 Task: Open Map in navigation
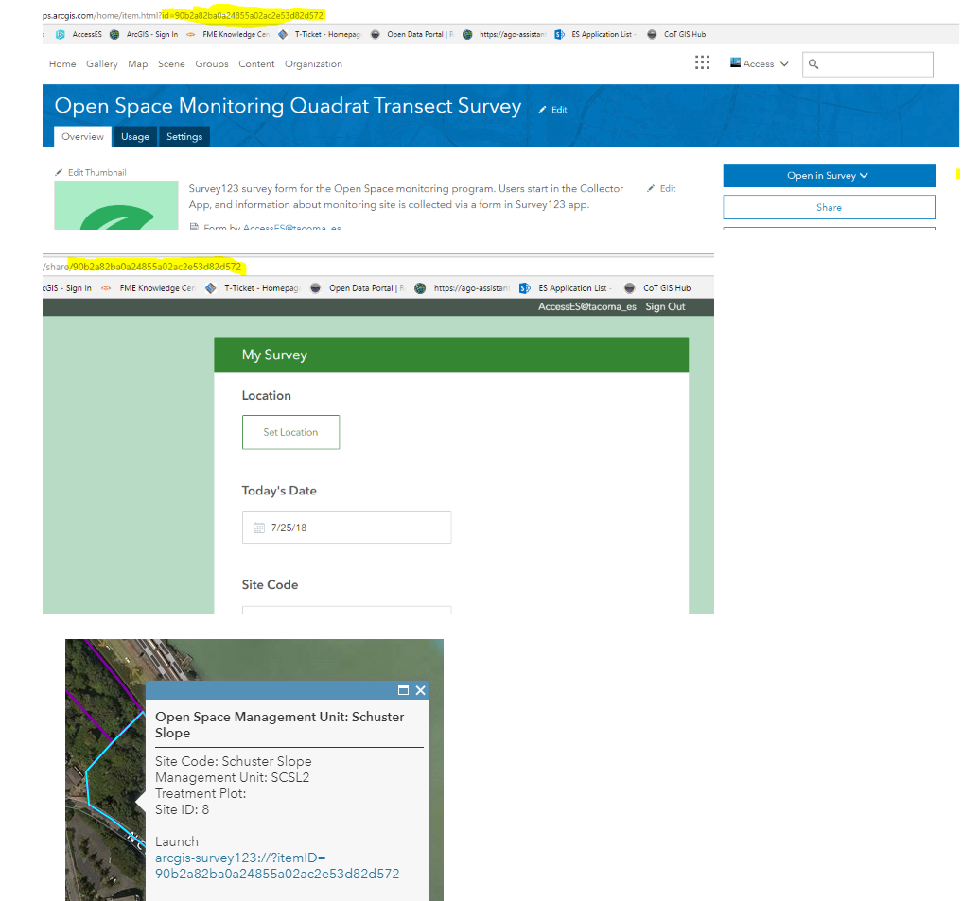click(137, 63)
